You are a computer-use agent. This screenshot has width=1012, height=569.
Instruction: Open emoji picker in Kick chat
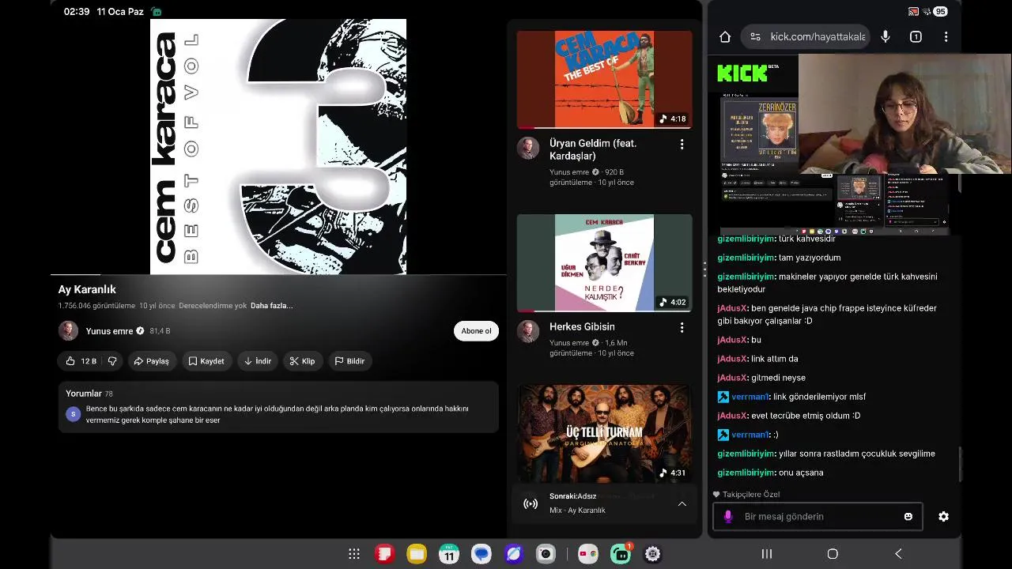908,516
